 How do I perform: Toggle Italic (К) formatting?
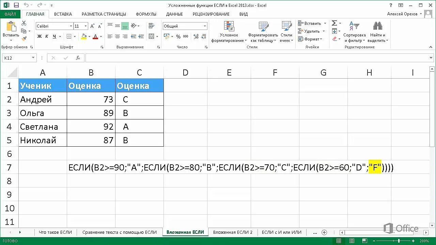(47, 36)
